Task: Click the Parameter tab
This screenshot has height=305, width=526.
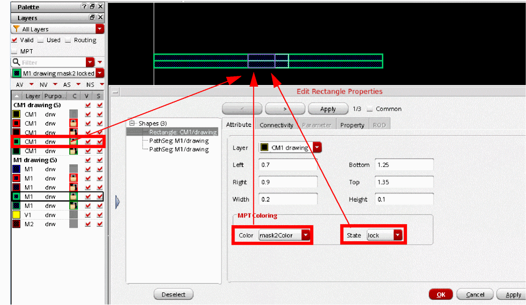Action: 317,125
